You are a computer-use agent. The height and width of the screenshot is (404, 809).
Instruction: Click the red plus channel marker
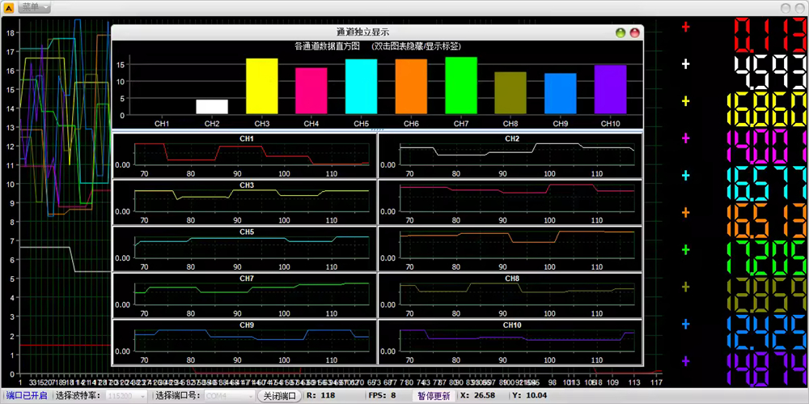[686, 27]
